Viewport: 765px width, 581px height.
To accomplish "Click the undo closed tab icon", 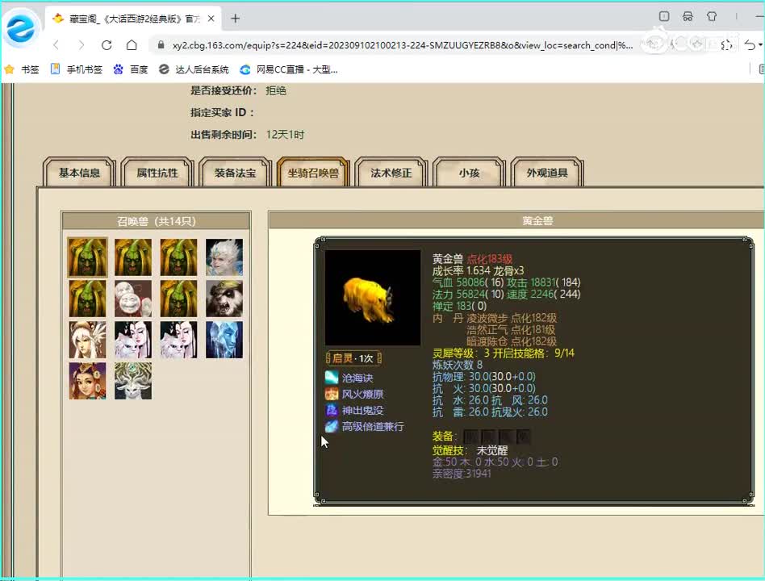I will click(750, 45).
